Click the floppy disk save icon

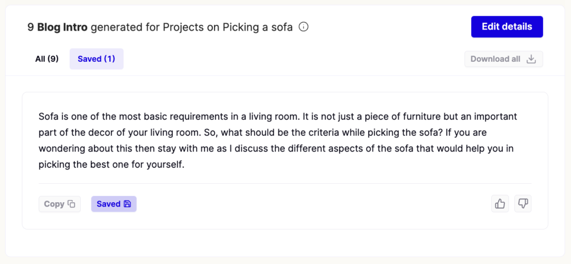pos(127,204)
